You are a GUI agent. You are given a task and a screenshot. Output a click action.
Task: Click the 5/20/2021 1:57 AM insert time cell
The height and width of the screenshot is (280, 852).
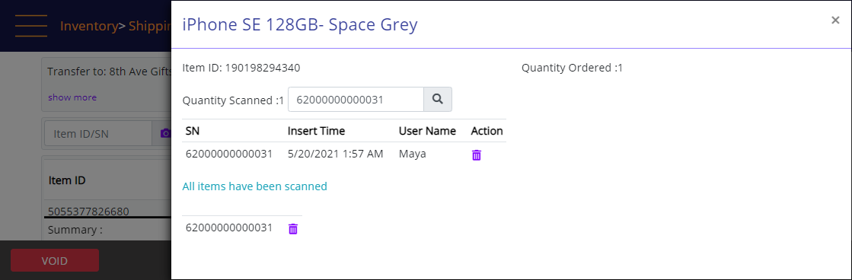335,154
